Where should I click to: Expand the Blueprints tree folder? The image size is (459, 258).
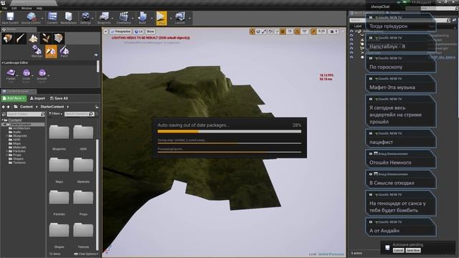7,136
